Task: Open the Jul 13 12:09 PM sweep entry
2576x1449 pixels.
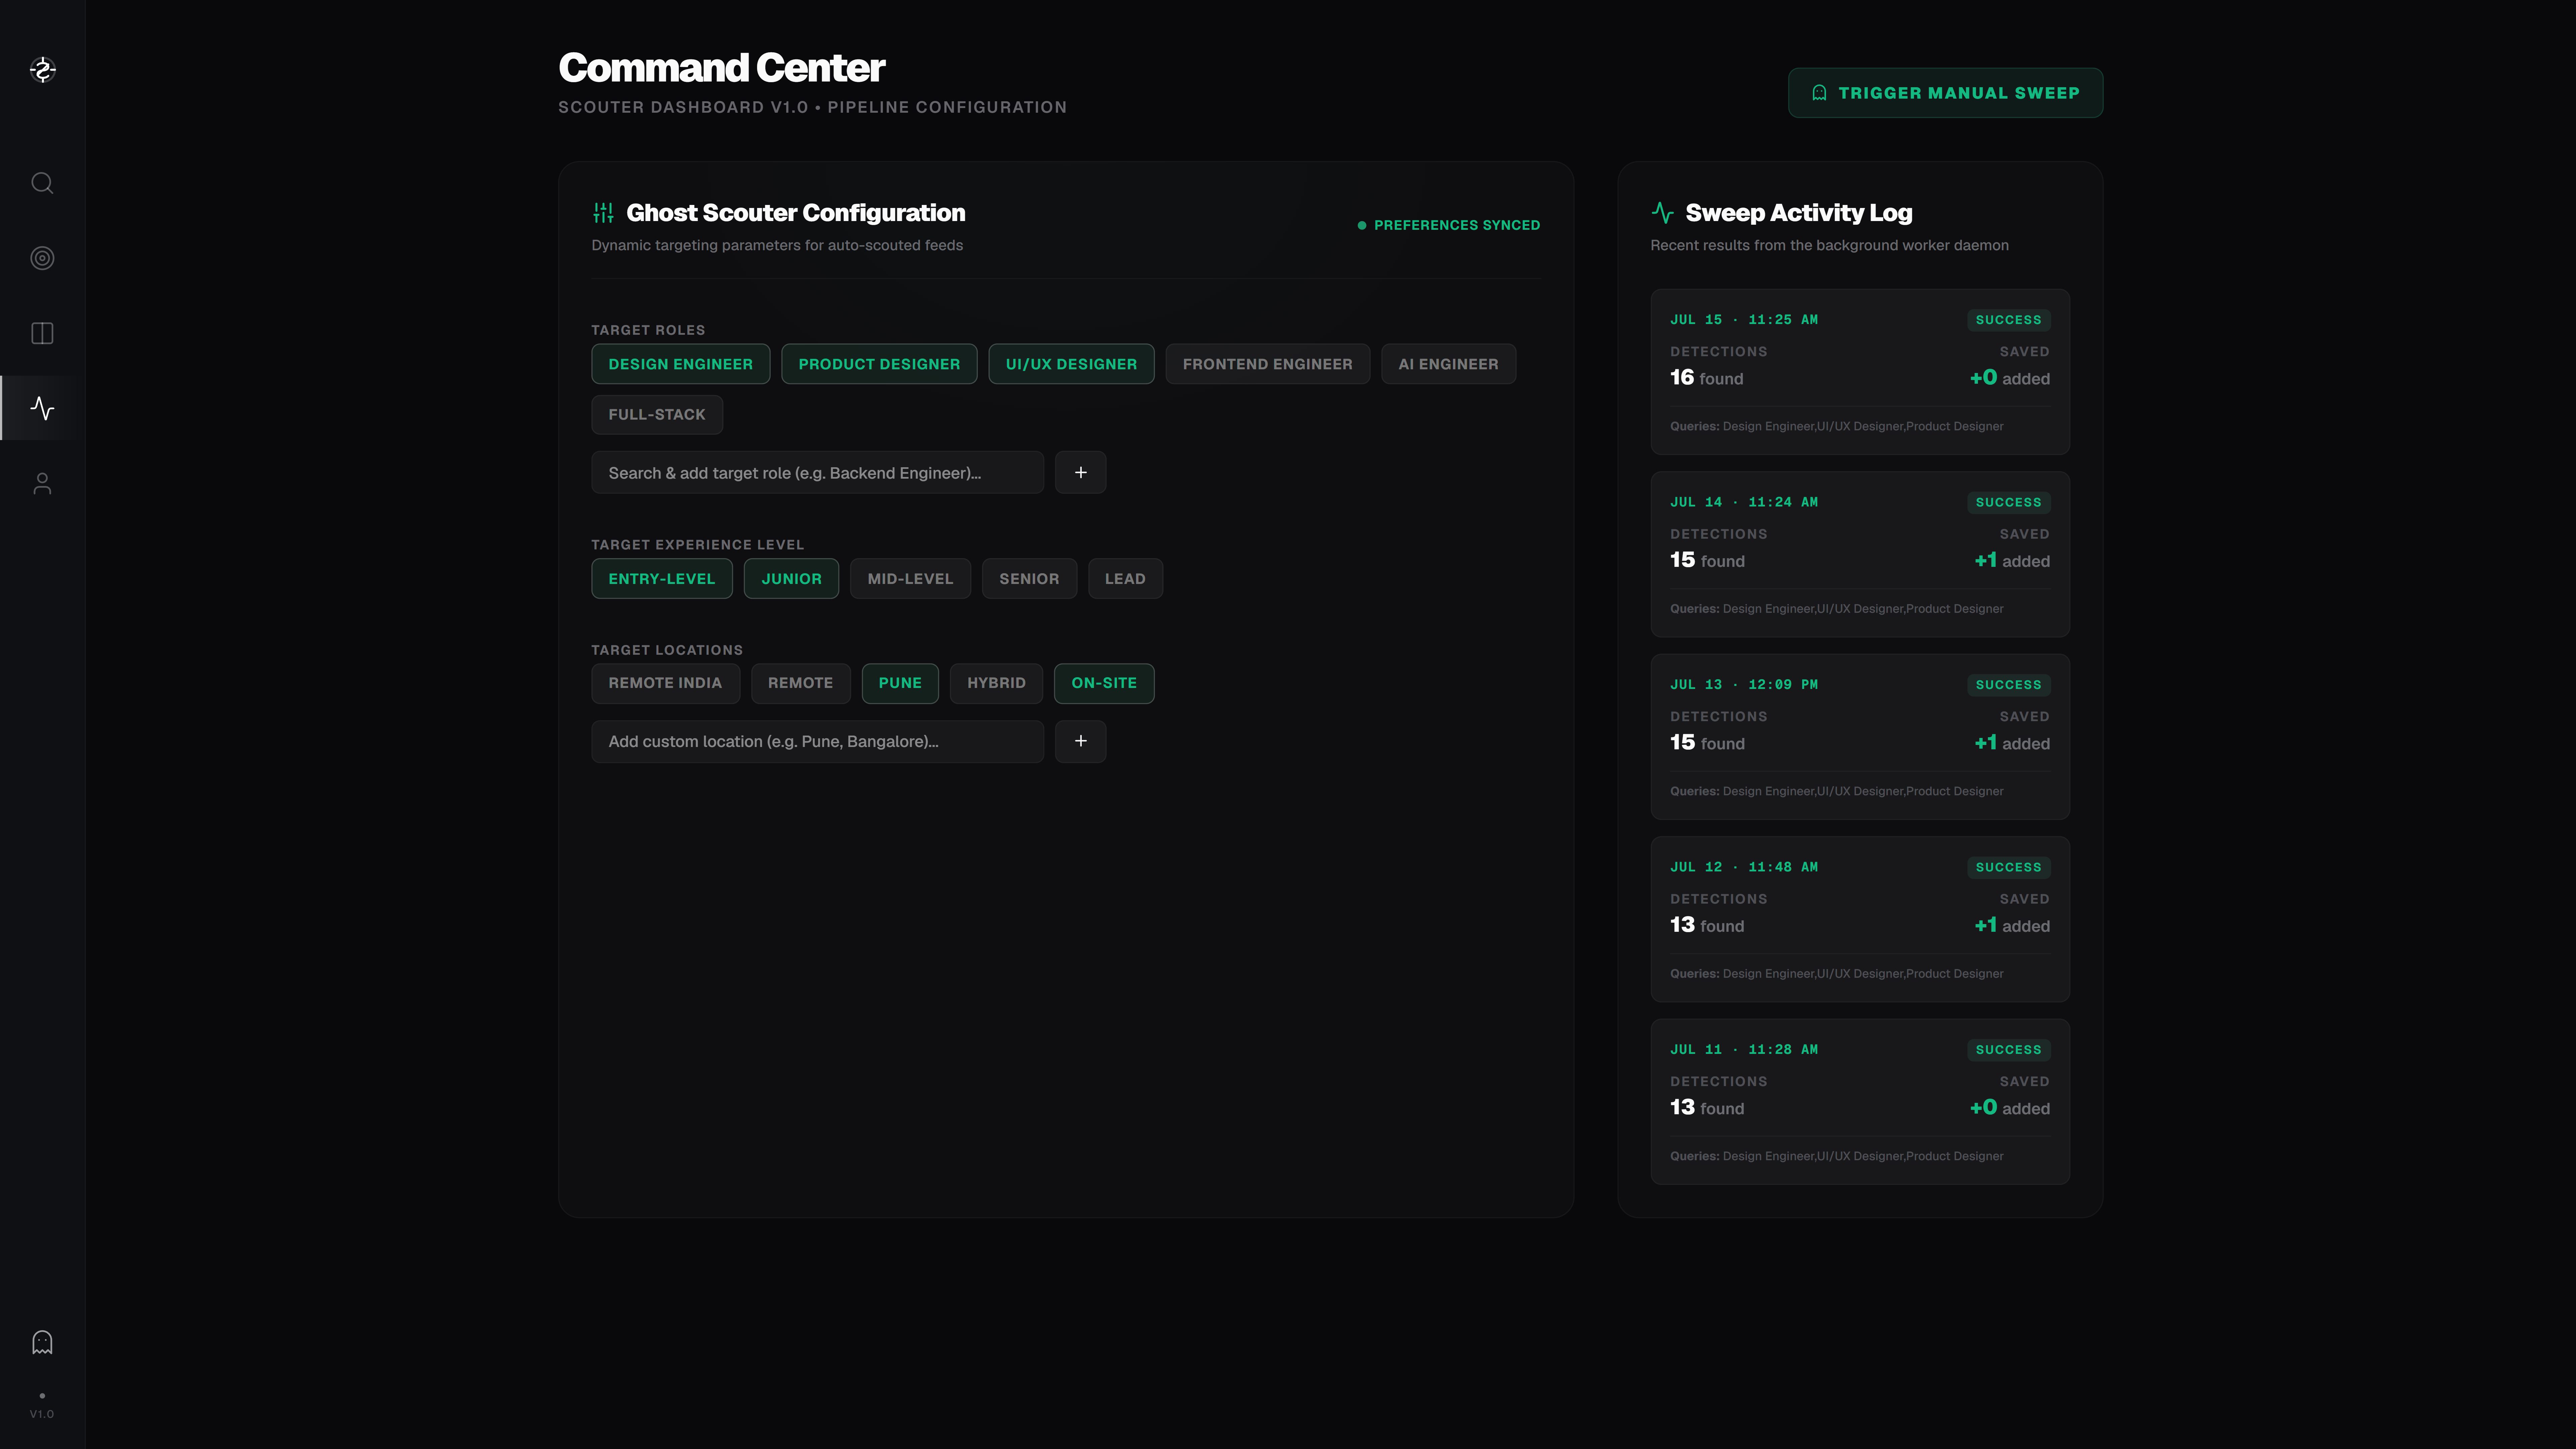Action: click(x=1860, y=737)
